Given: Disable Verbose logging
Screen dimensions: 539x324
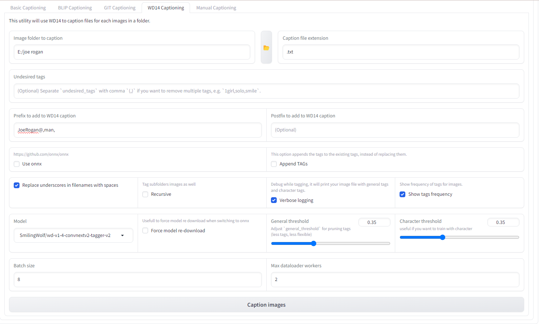Looking at the screenshot, I should point(274,200).
